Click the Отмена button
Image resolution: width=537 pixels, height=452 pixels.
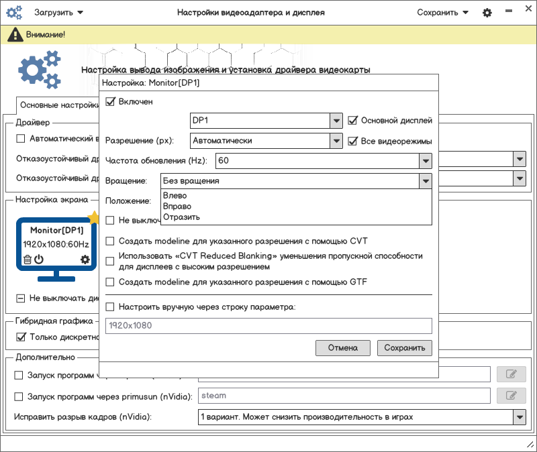click(343, 347)
